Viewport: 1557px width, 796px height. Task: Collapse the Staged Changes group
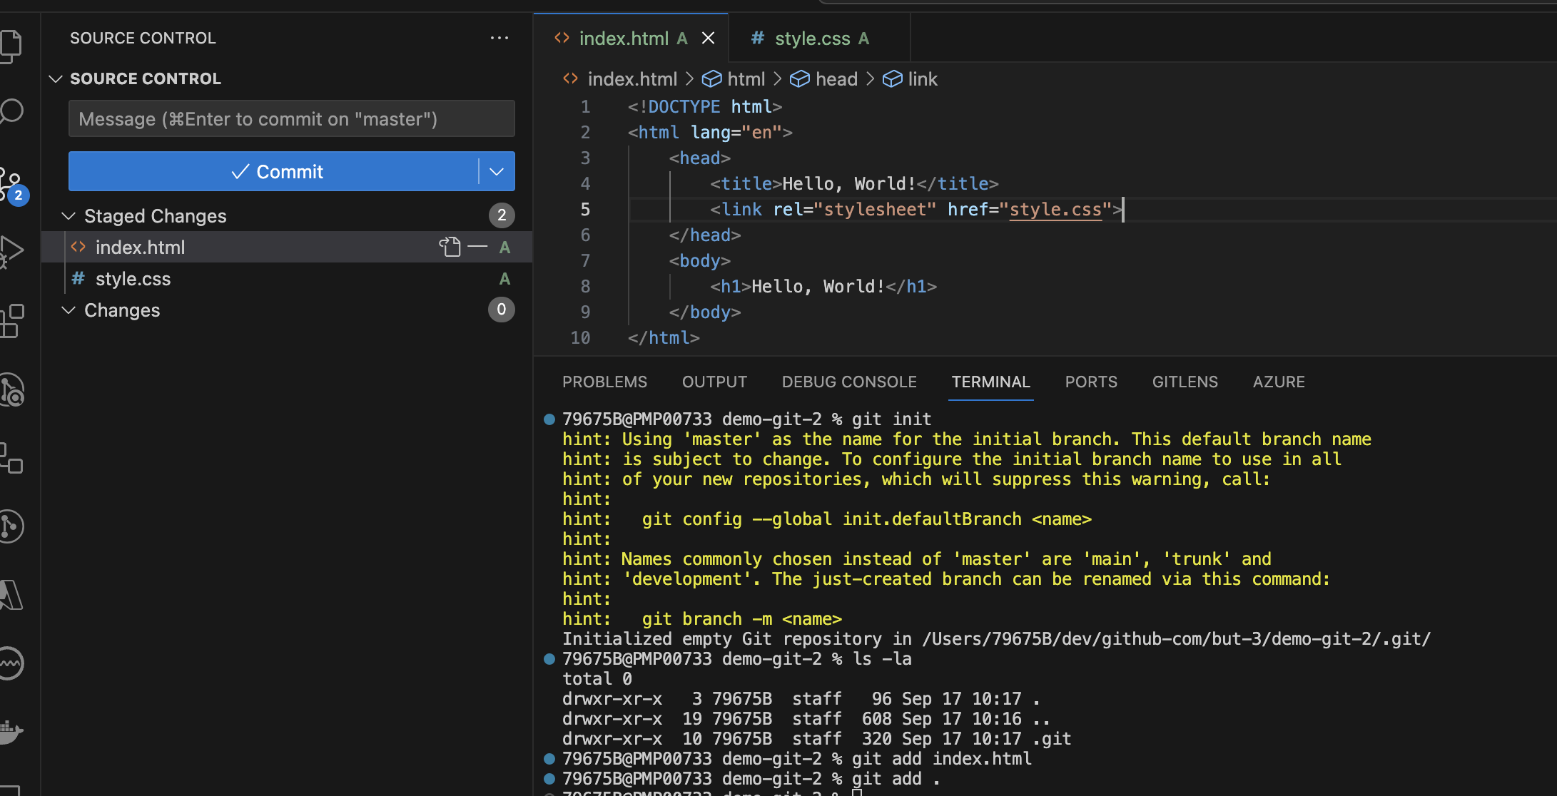coord(69,215)
